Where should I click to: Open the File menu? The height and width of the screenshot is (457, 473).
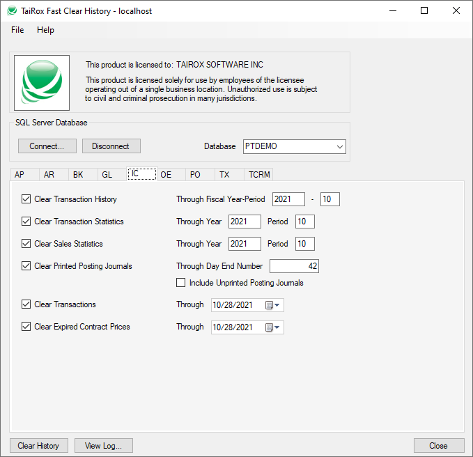pyautogui.click(x=17, y=30)
